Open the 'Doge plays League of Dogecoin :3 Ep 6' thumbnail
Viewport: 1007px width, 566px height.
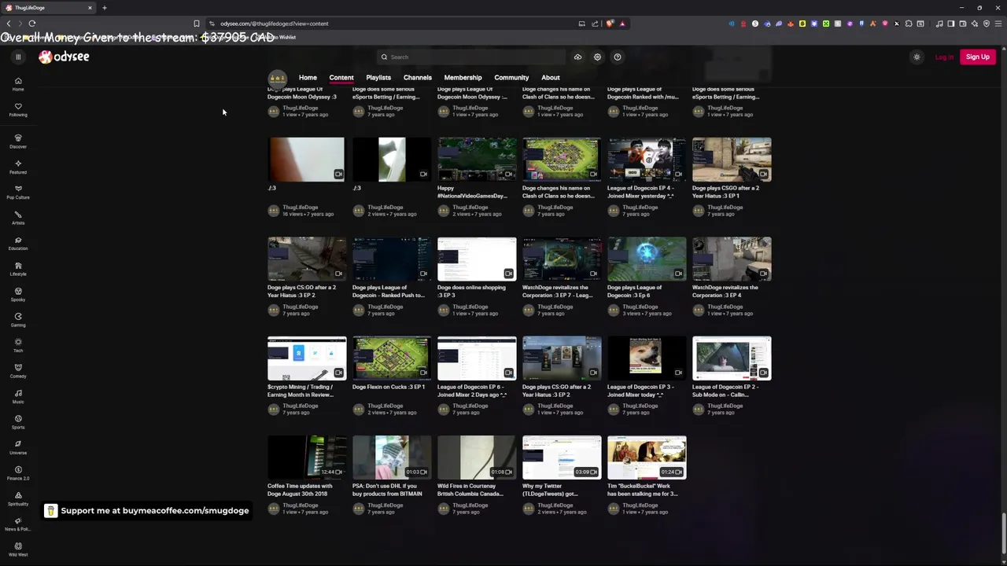pyautogui.click(x=647, y=259)
